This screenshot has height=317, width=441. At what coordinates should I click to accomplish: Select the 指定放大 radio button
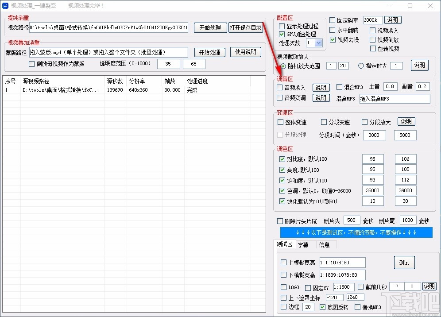[361, 65]
